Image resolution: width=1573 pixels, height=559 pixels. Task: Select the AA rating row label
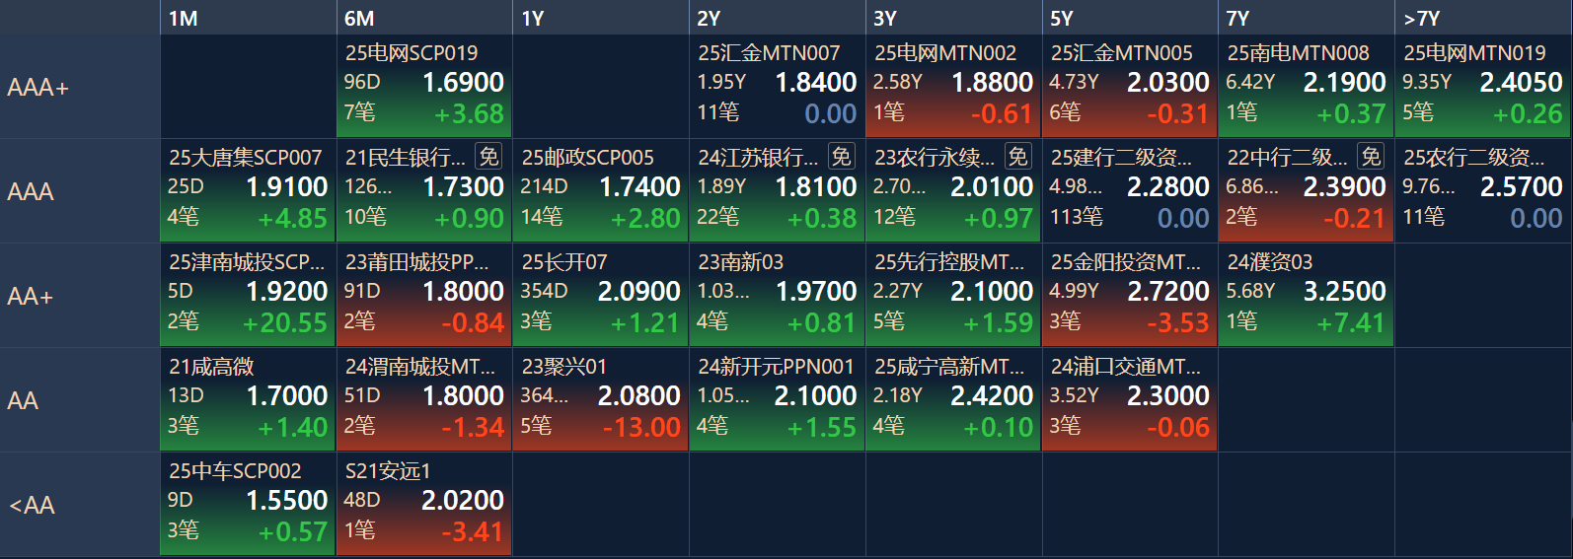click(80, 400)
